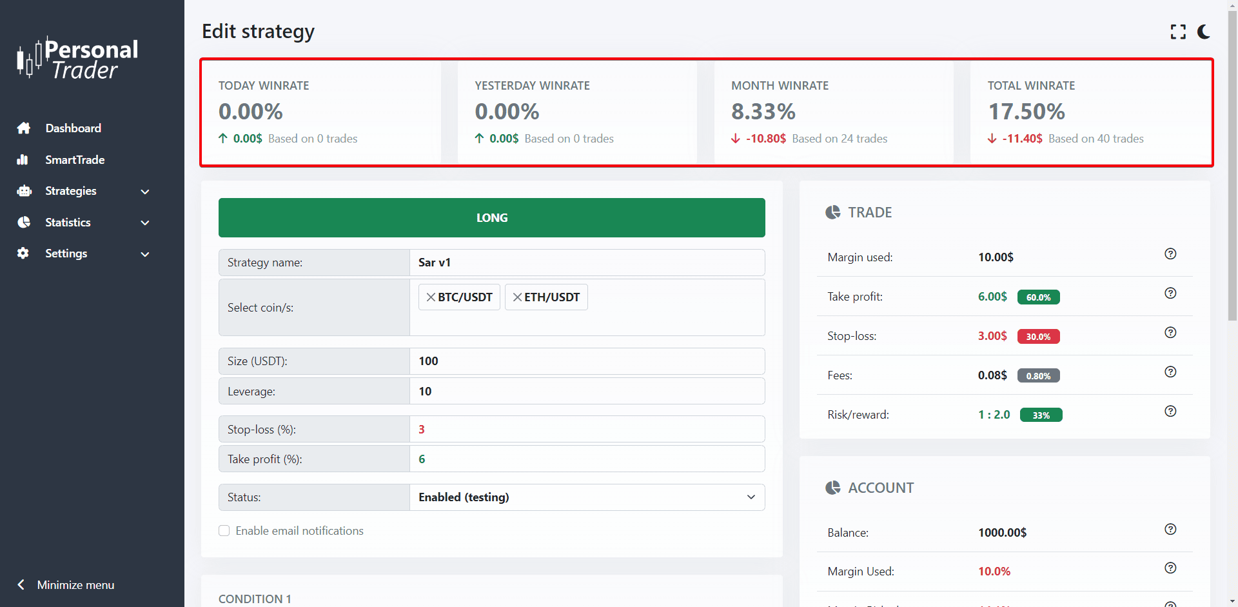Click the green LONG button
This screenshot has height=607, width=1238.
pyautogui.click(x=491, y=218)
